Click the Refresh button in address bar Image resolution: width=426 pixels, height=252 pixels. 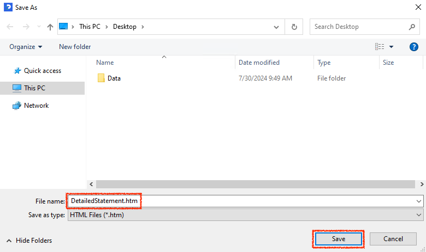tap(294, 27)
